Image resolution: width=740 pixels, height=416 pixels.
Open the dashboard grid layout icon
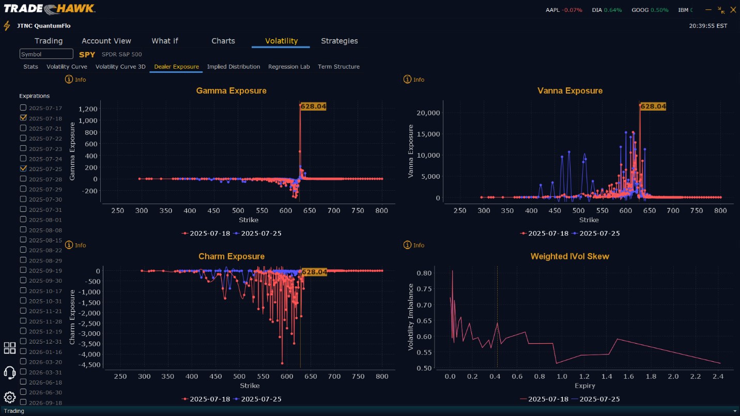point(9,348)
